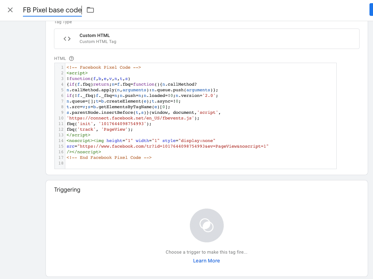Click 'Choose a trigger to make this tag fire'

206,252
